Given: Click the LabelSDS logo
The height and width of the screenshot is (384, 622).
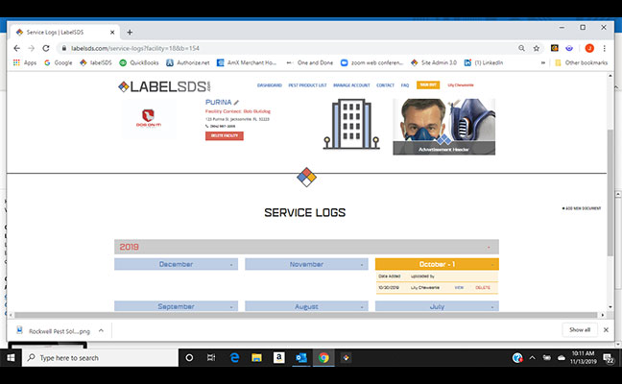Looking at the screenshot, I should click(x=164, y=86).
